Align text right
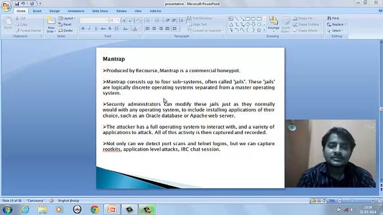 point(161,29)
